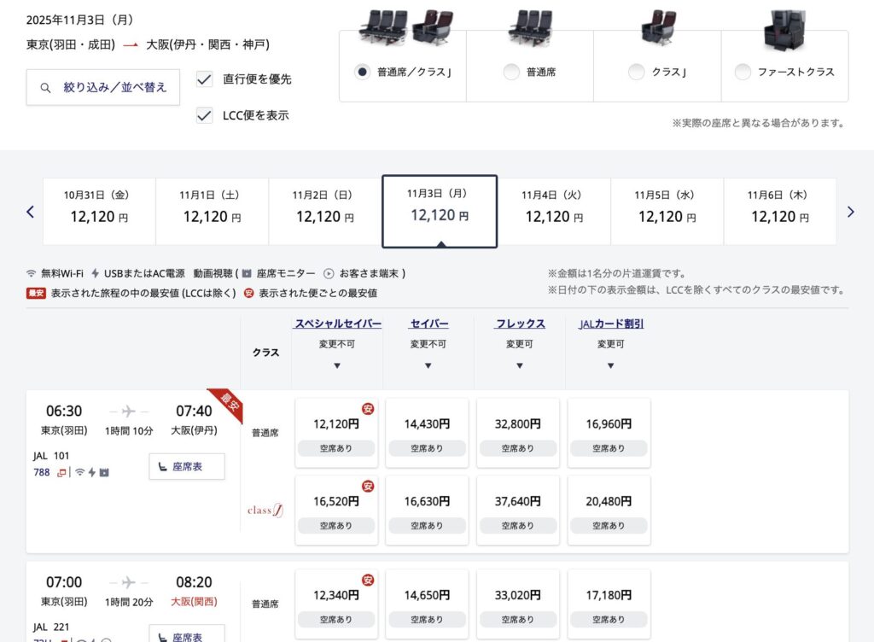
Task: Uncheck 直行便を優先 checkbox
Action: pyautogui.click(x=205, y=79)
